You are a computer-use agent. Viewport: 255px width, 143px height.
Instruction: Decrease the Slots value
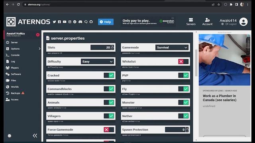pos(112,48)
